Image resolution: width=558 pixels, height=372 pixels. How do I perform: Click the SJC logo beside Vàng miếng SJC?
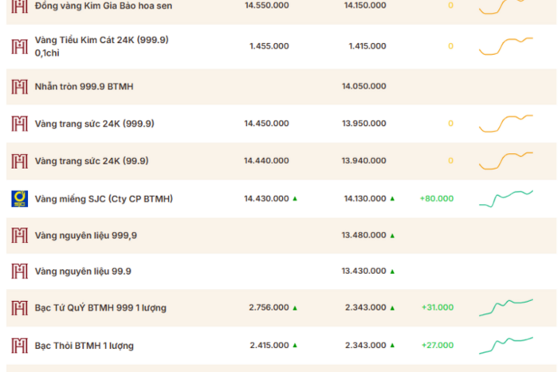click(x=20, y=199)
